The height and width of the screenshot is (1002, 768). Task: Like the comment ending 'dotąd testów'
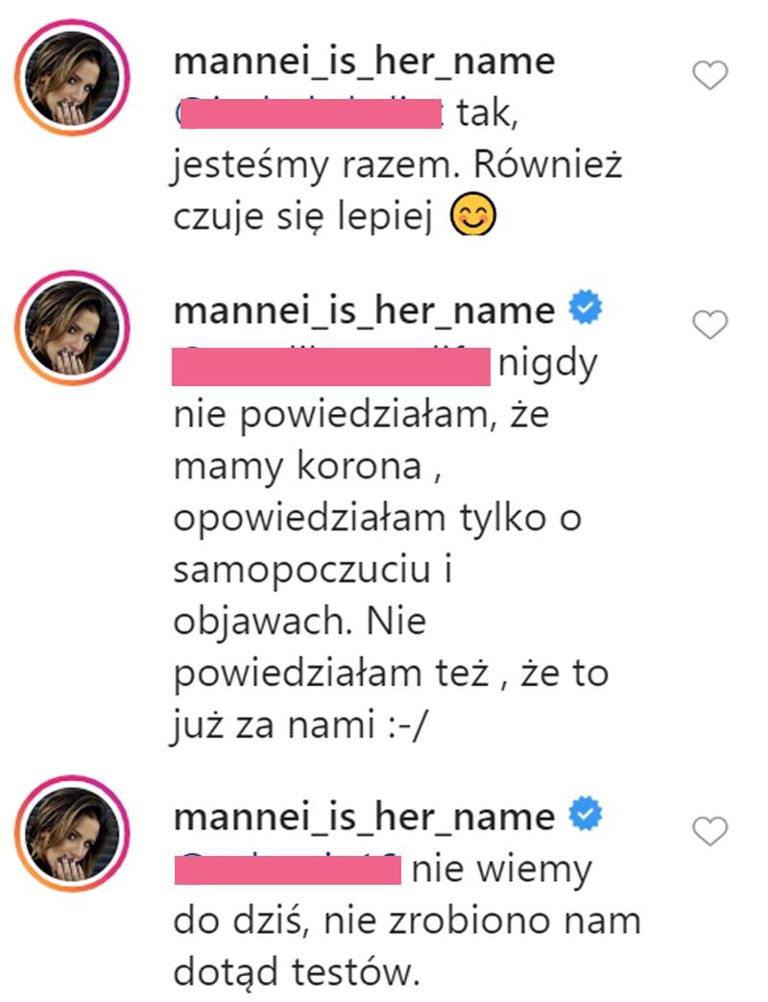click(710, 830)
